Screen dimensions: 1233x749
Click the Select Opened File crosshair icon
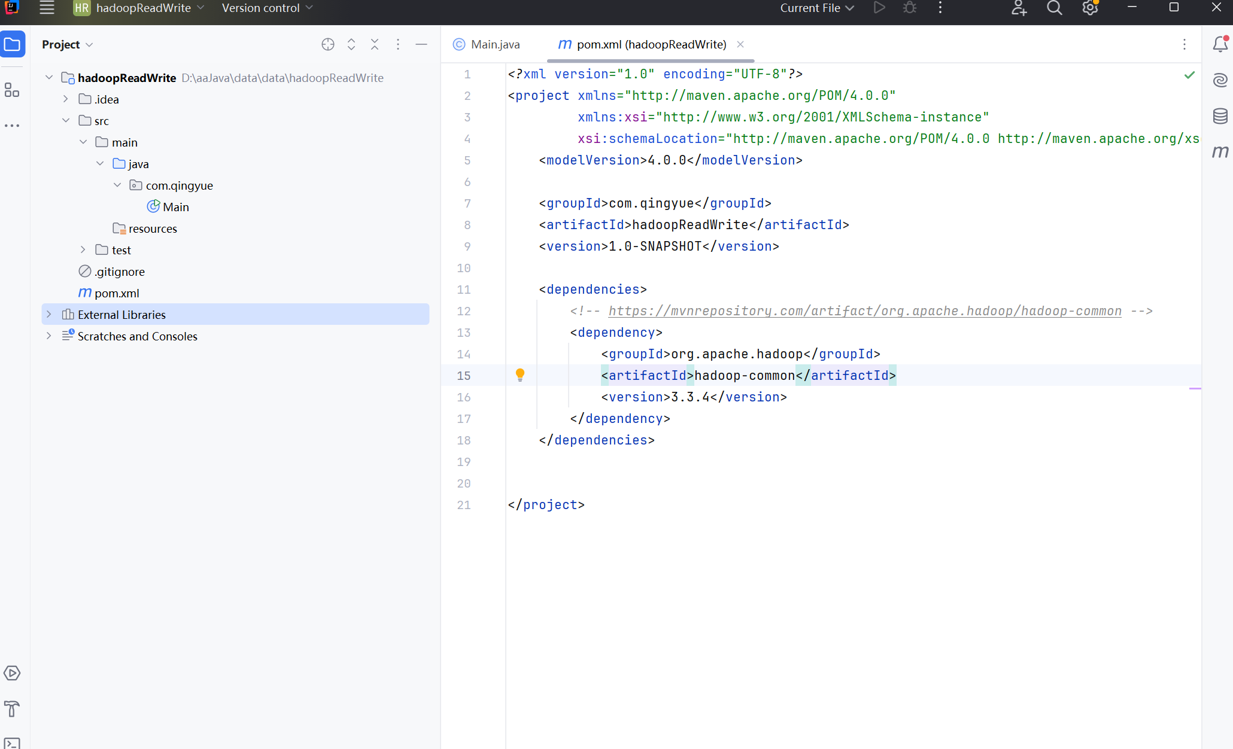tap(327, 44)
